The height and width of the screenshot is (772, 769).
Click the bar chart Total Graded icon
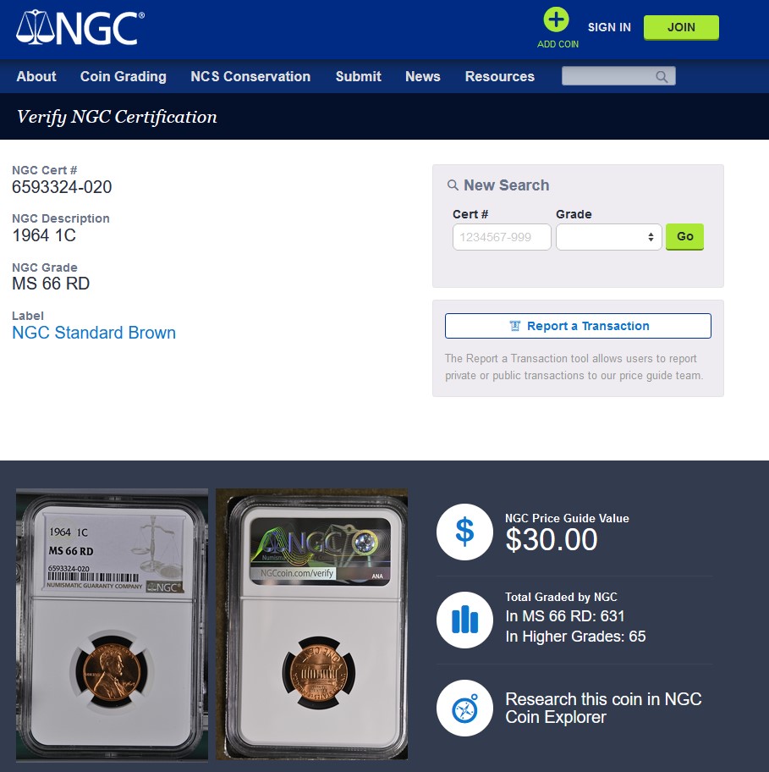(x=464, y=620)
